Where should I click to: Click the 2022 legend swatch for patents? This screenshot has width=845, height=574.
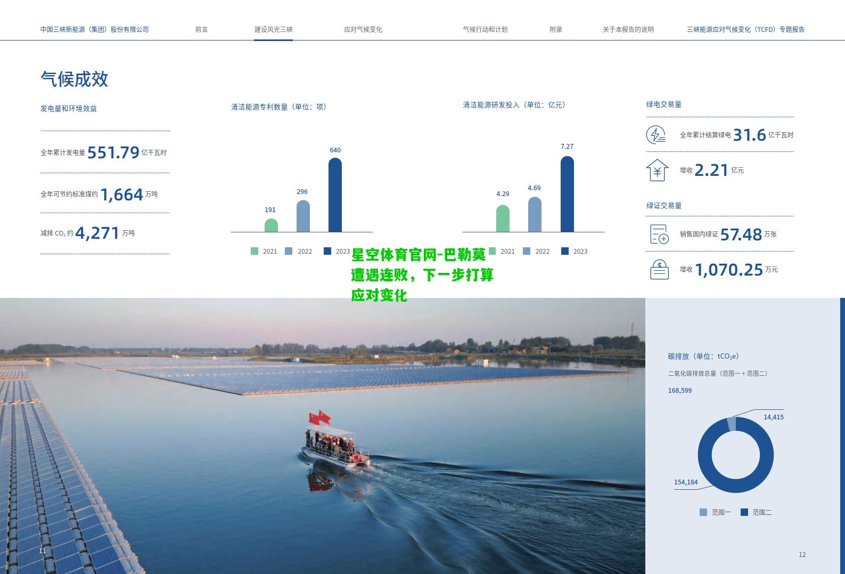[x=289, y=251]
